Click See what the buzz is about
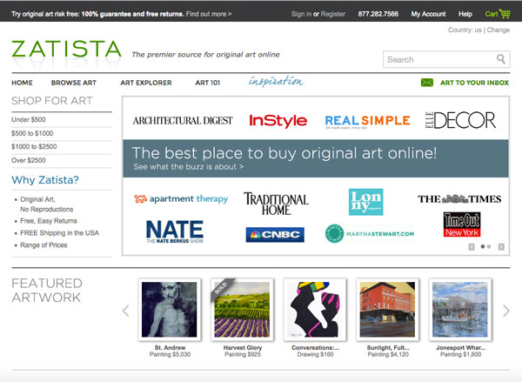The height and width of the screenshot is (382, 522). [189, 166]
